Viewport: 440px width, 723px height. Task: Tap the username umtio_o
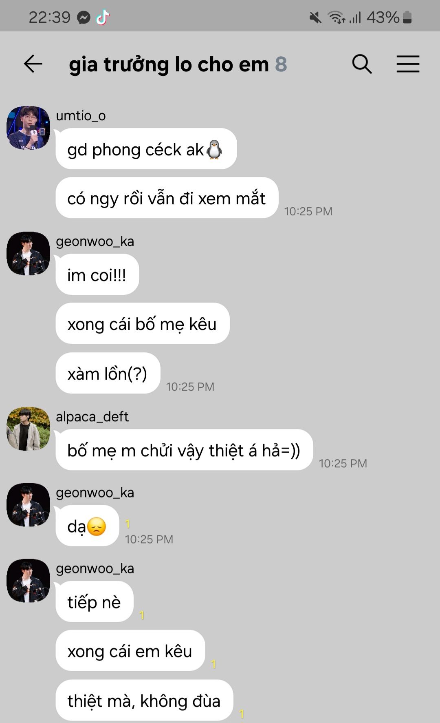[81, 116]
